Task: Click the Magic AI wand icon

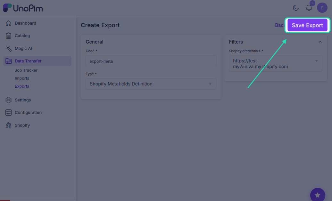Action: point(8,48)
